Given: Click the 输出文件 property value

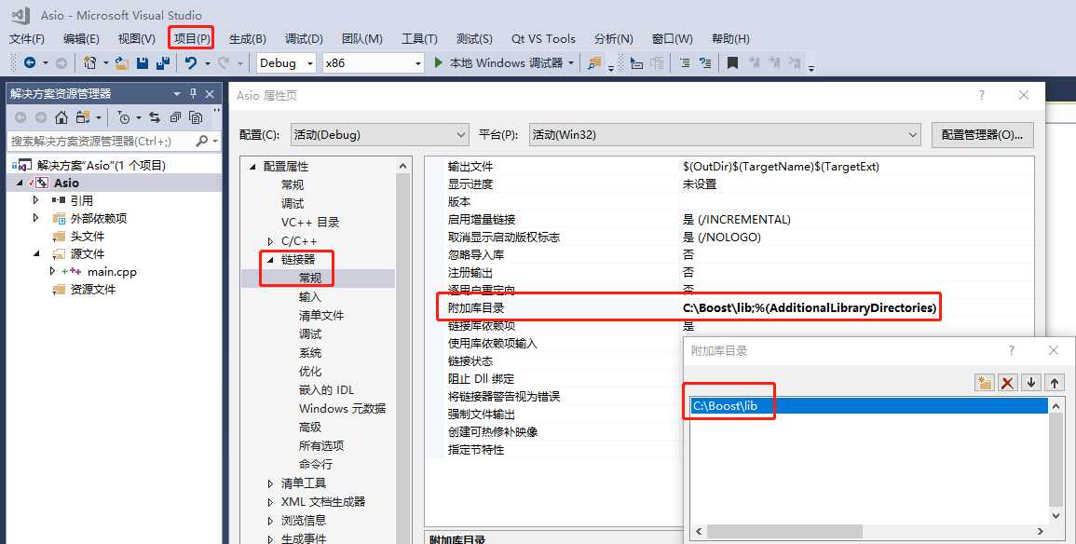Looking at the screenshot, I should point(781,167).
